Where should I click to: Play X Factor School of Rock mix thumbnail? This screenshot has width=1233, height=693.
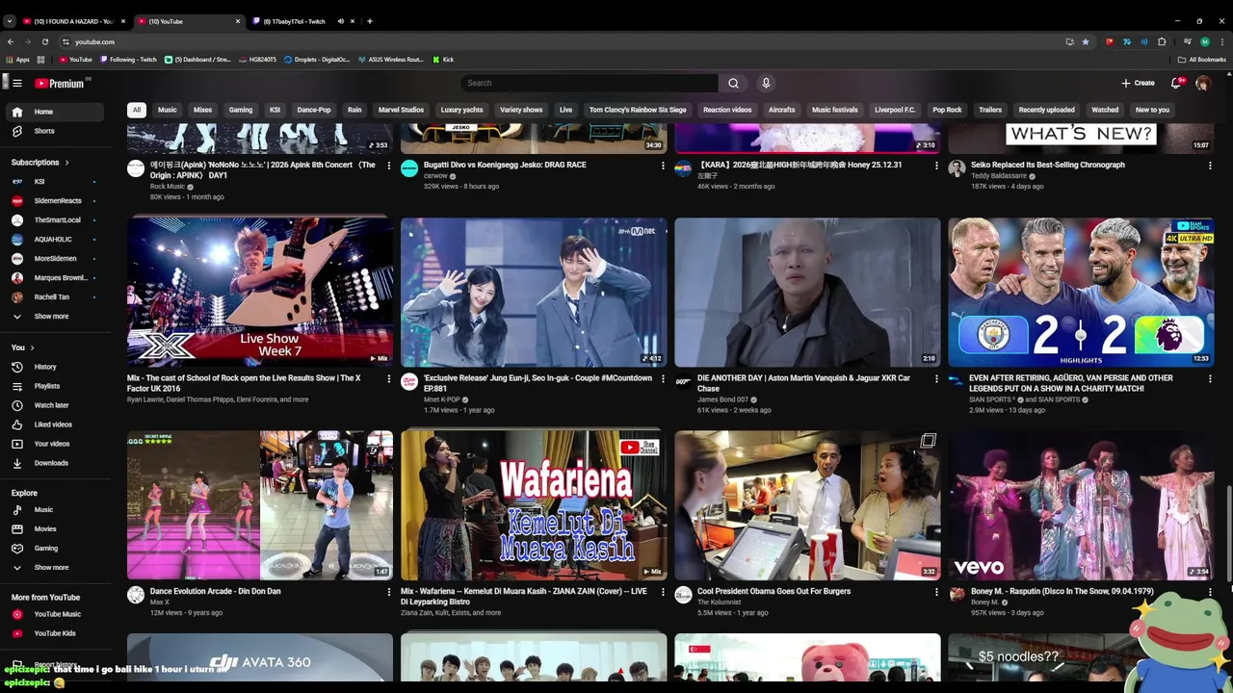260,292
